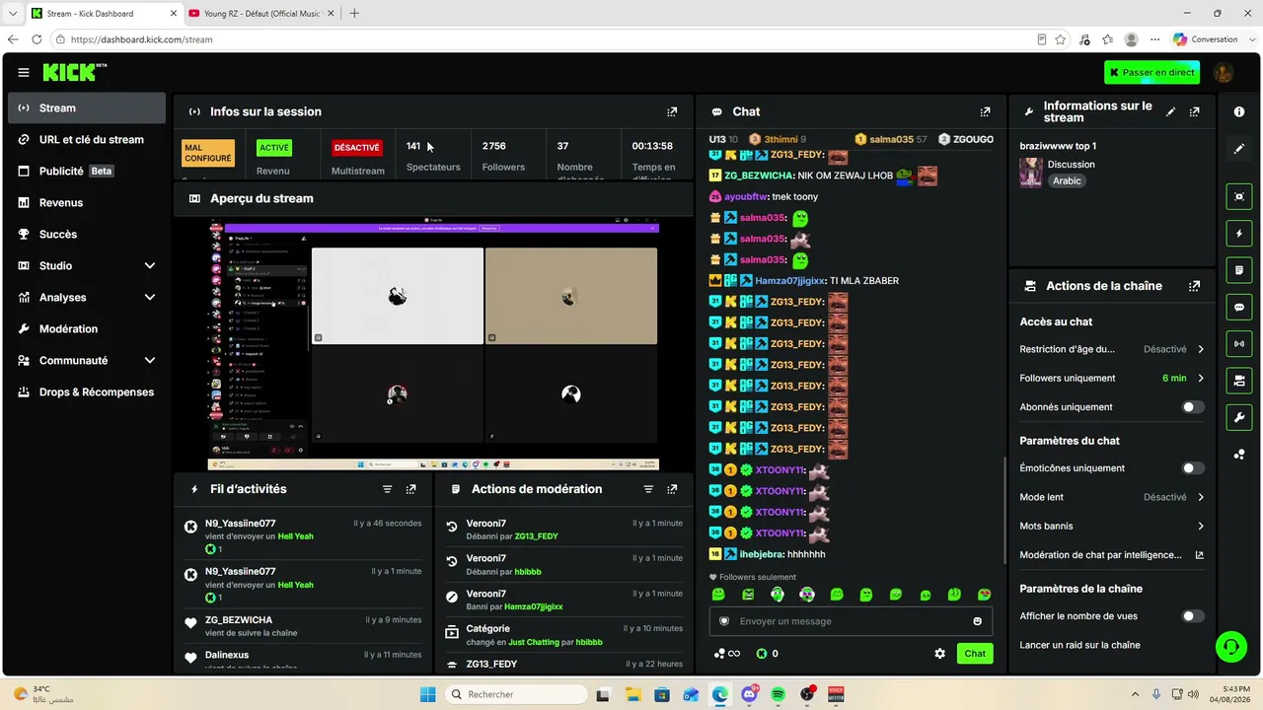Open Discord from the Windows taskbar
The width and height of the screenshot is (1263, 710).
click(749, 694)
